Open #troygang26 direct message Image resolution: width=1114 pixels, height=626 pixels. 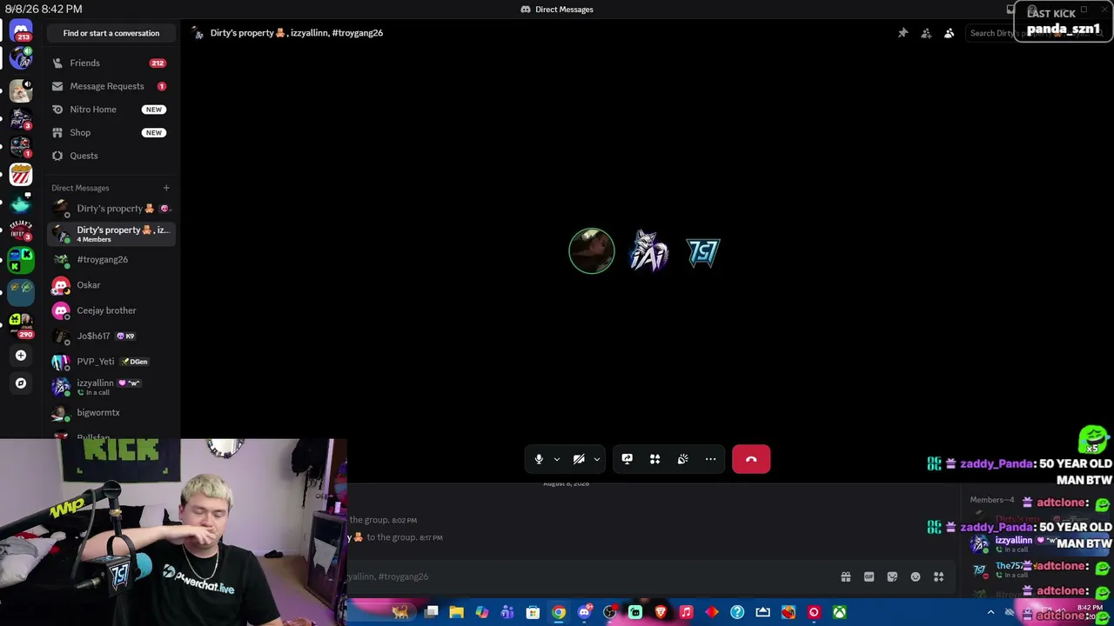[x=111, y=259]
